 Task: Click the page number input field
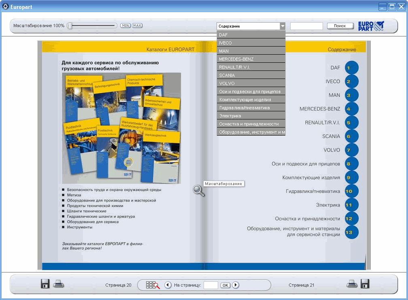[211, 285]
